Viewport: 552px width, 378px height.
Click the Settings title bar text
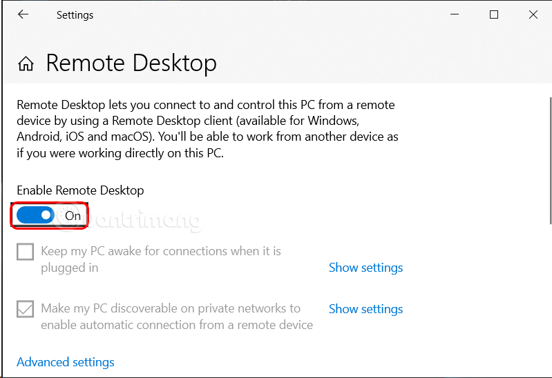[x=75, y=14]
